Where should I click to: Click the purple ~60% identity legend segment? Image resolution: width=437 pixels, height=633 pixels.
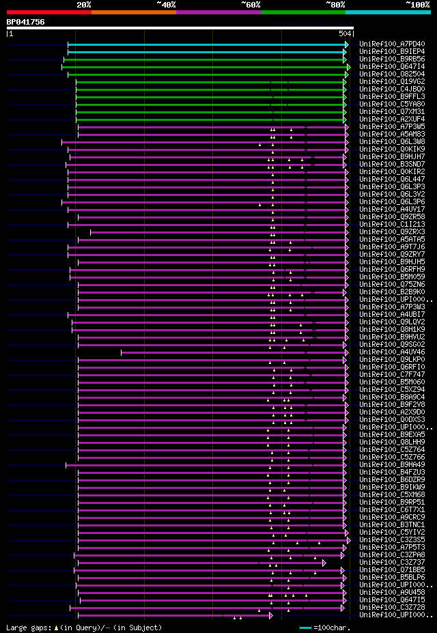(x=218, y=12)
